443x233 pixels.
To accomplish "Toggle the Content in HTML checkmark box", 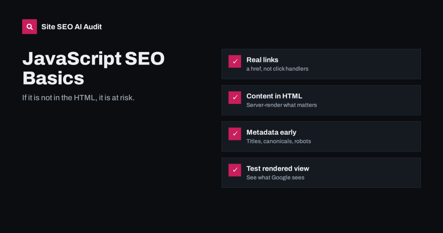I will [x=235, y=97].
